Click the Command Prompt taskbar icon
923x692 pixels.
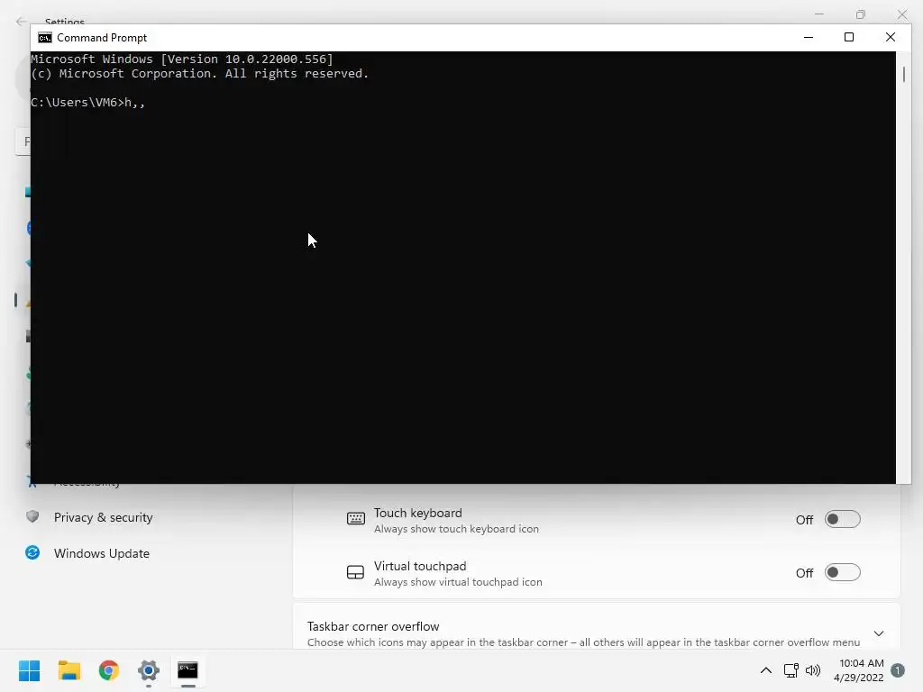187,670
